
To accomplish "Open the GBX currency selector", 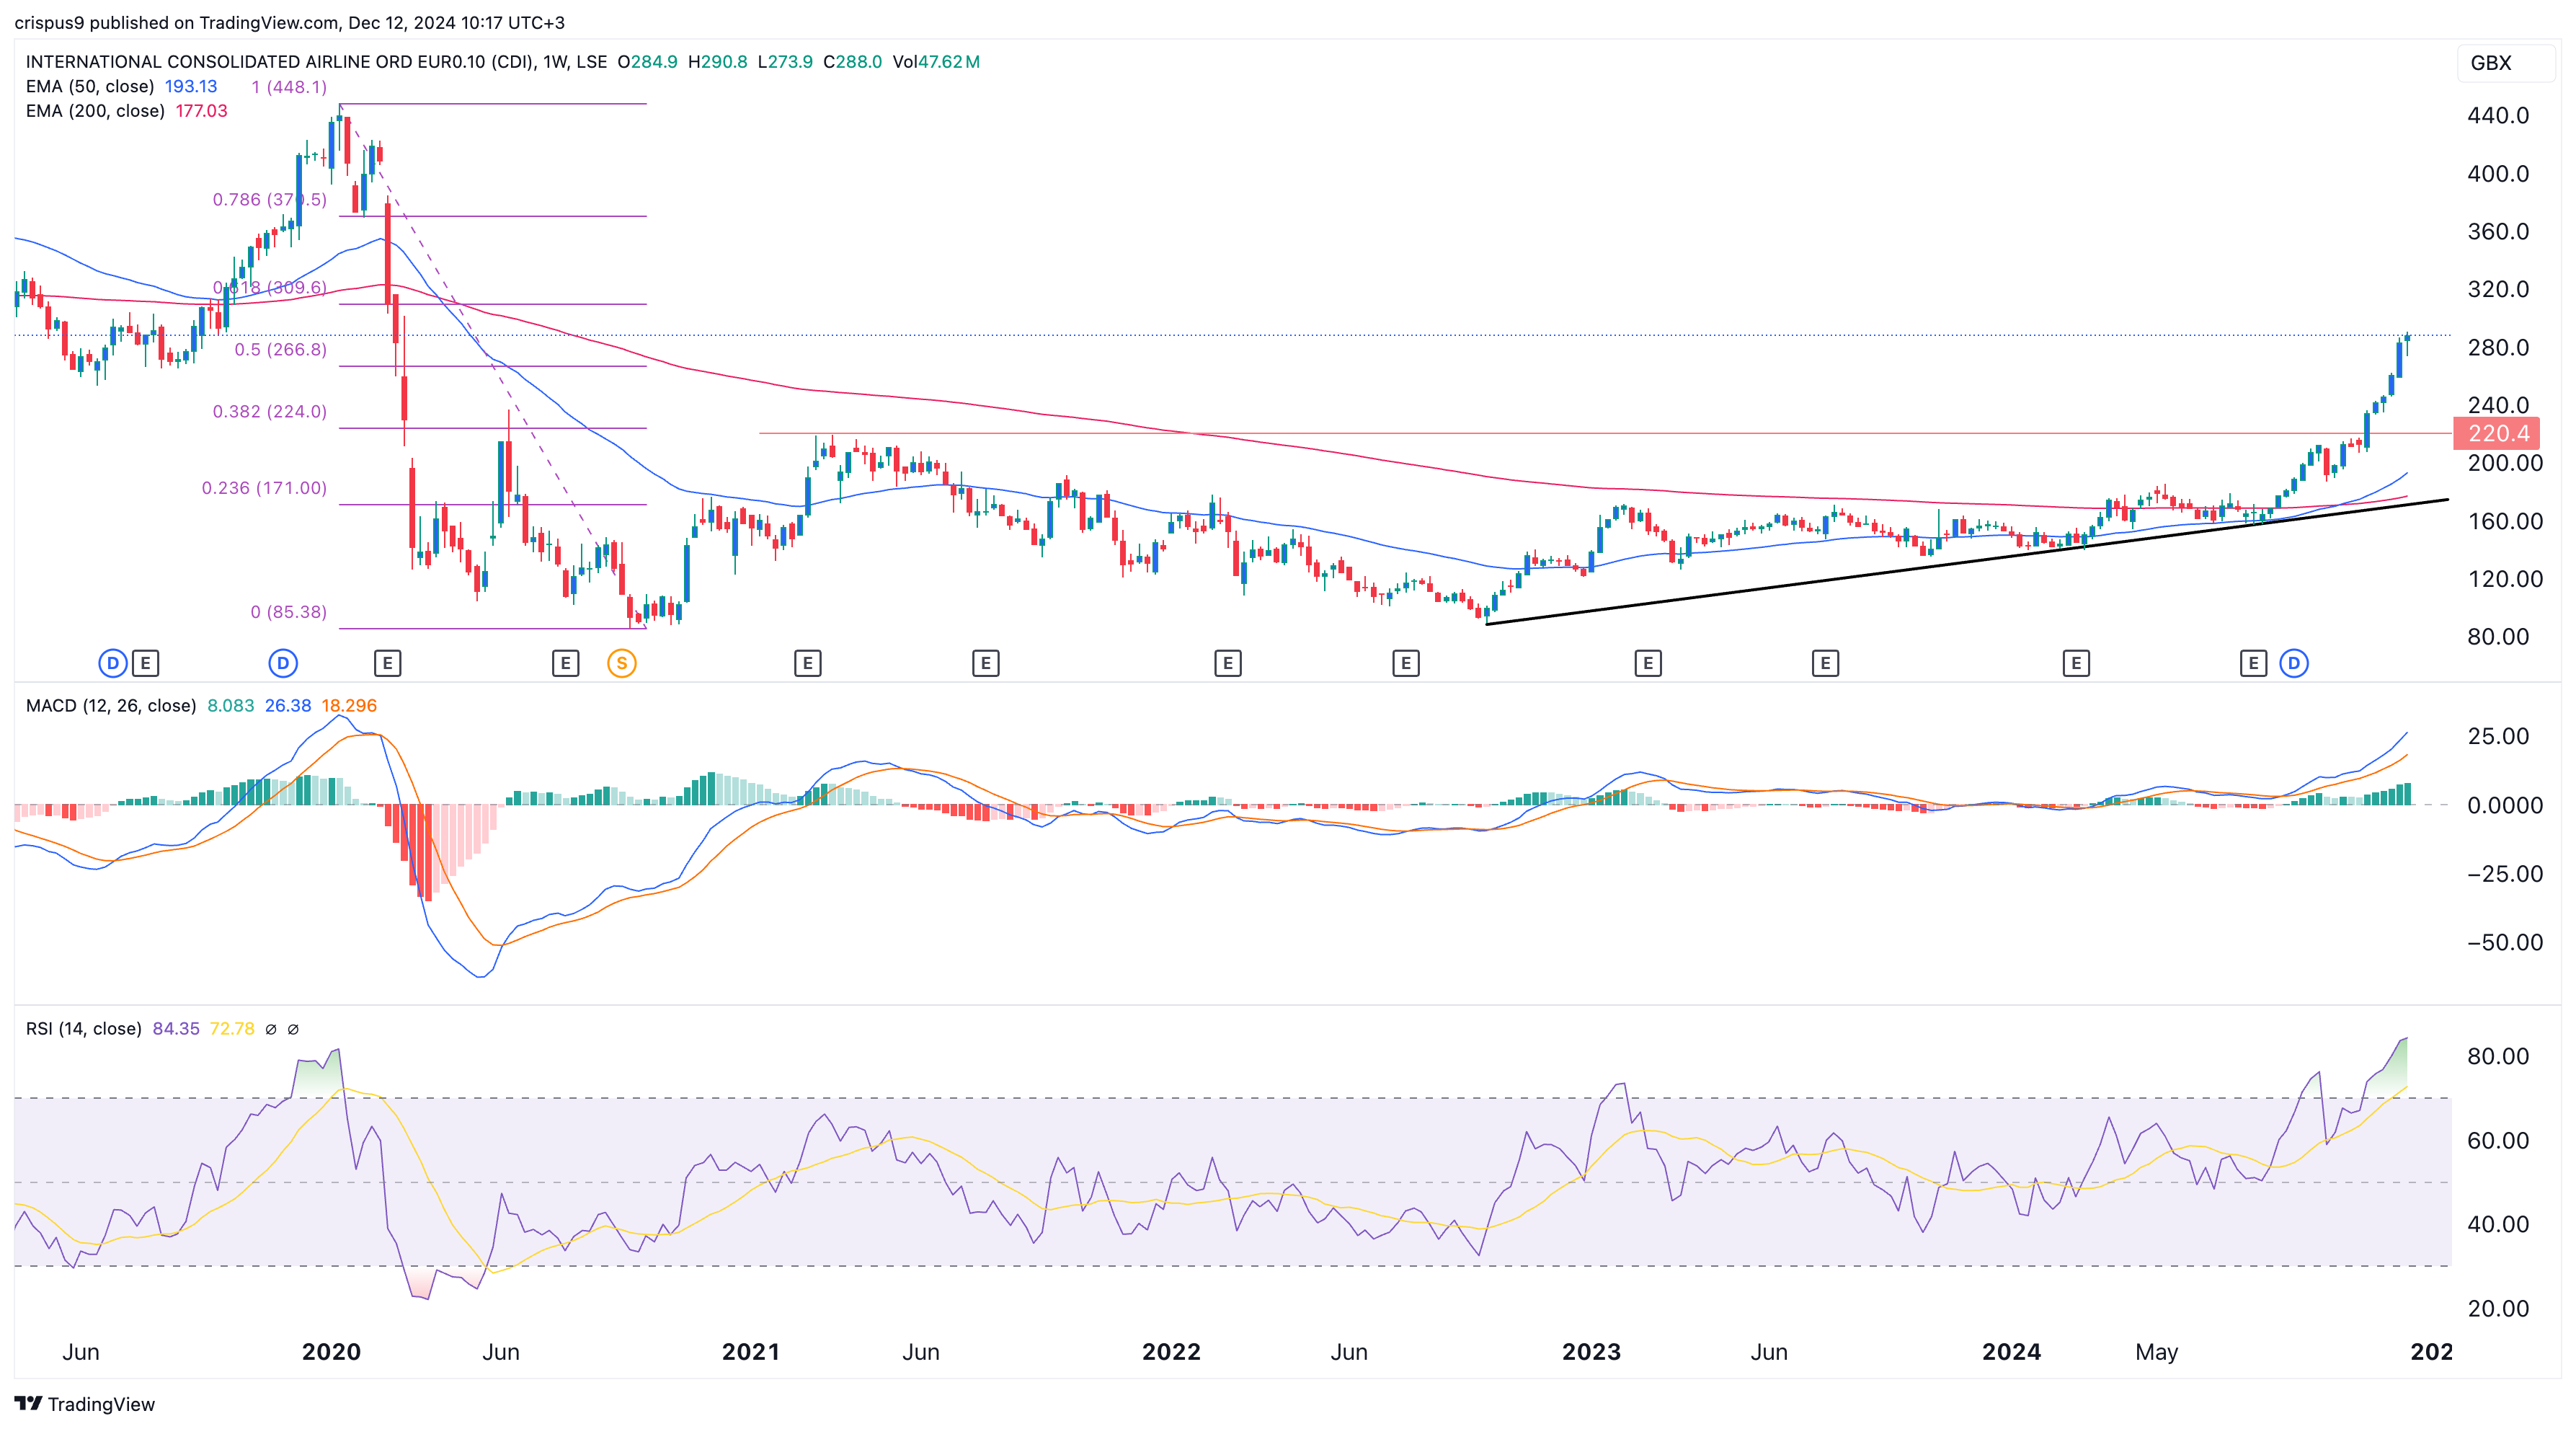I will (2505, 63).
